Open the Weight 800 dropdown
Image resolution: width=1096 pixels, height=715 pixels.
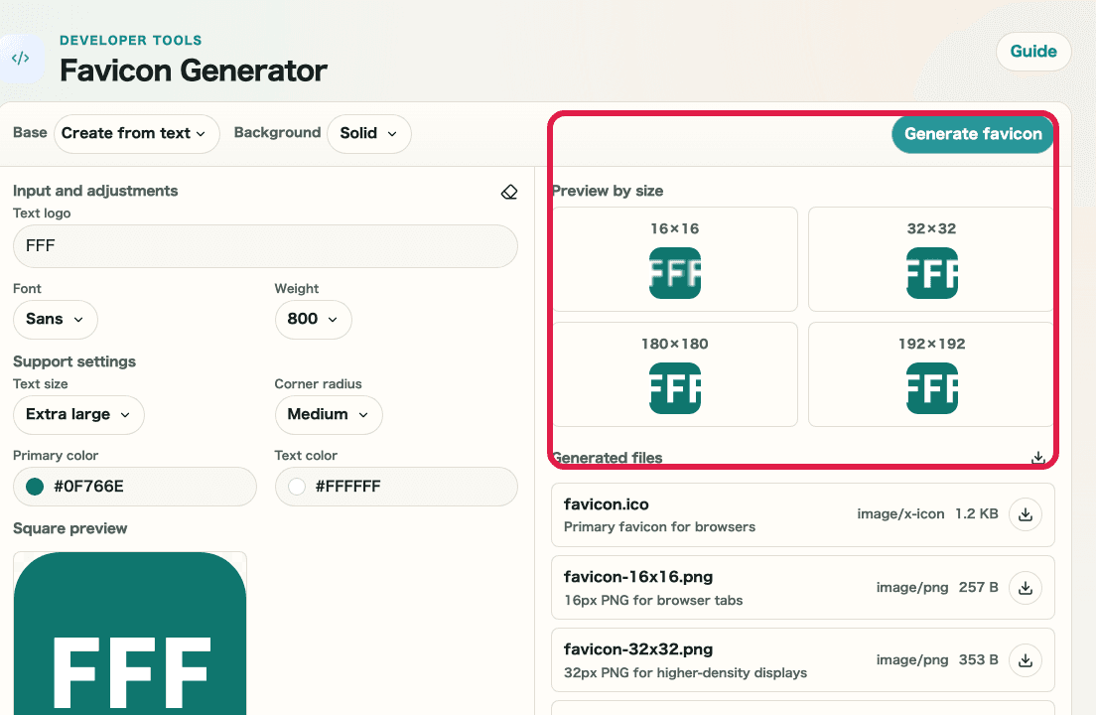pos(313,319)
